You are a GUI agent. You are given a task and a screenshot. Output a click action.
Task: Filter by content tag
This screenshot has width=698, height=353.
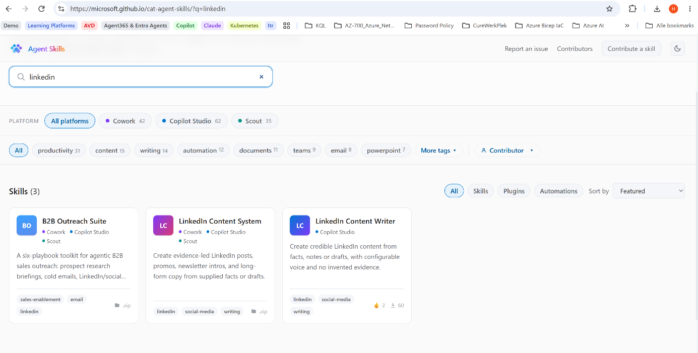pyautogui.click(x=110, y=150)
